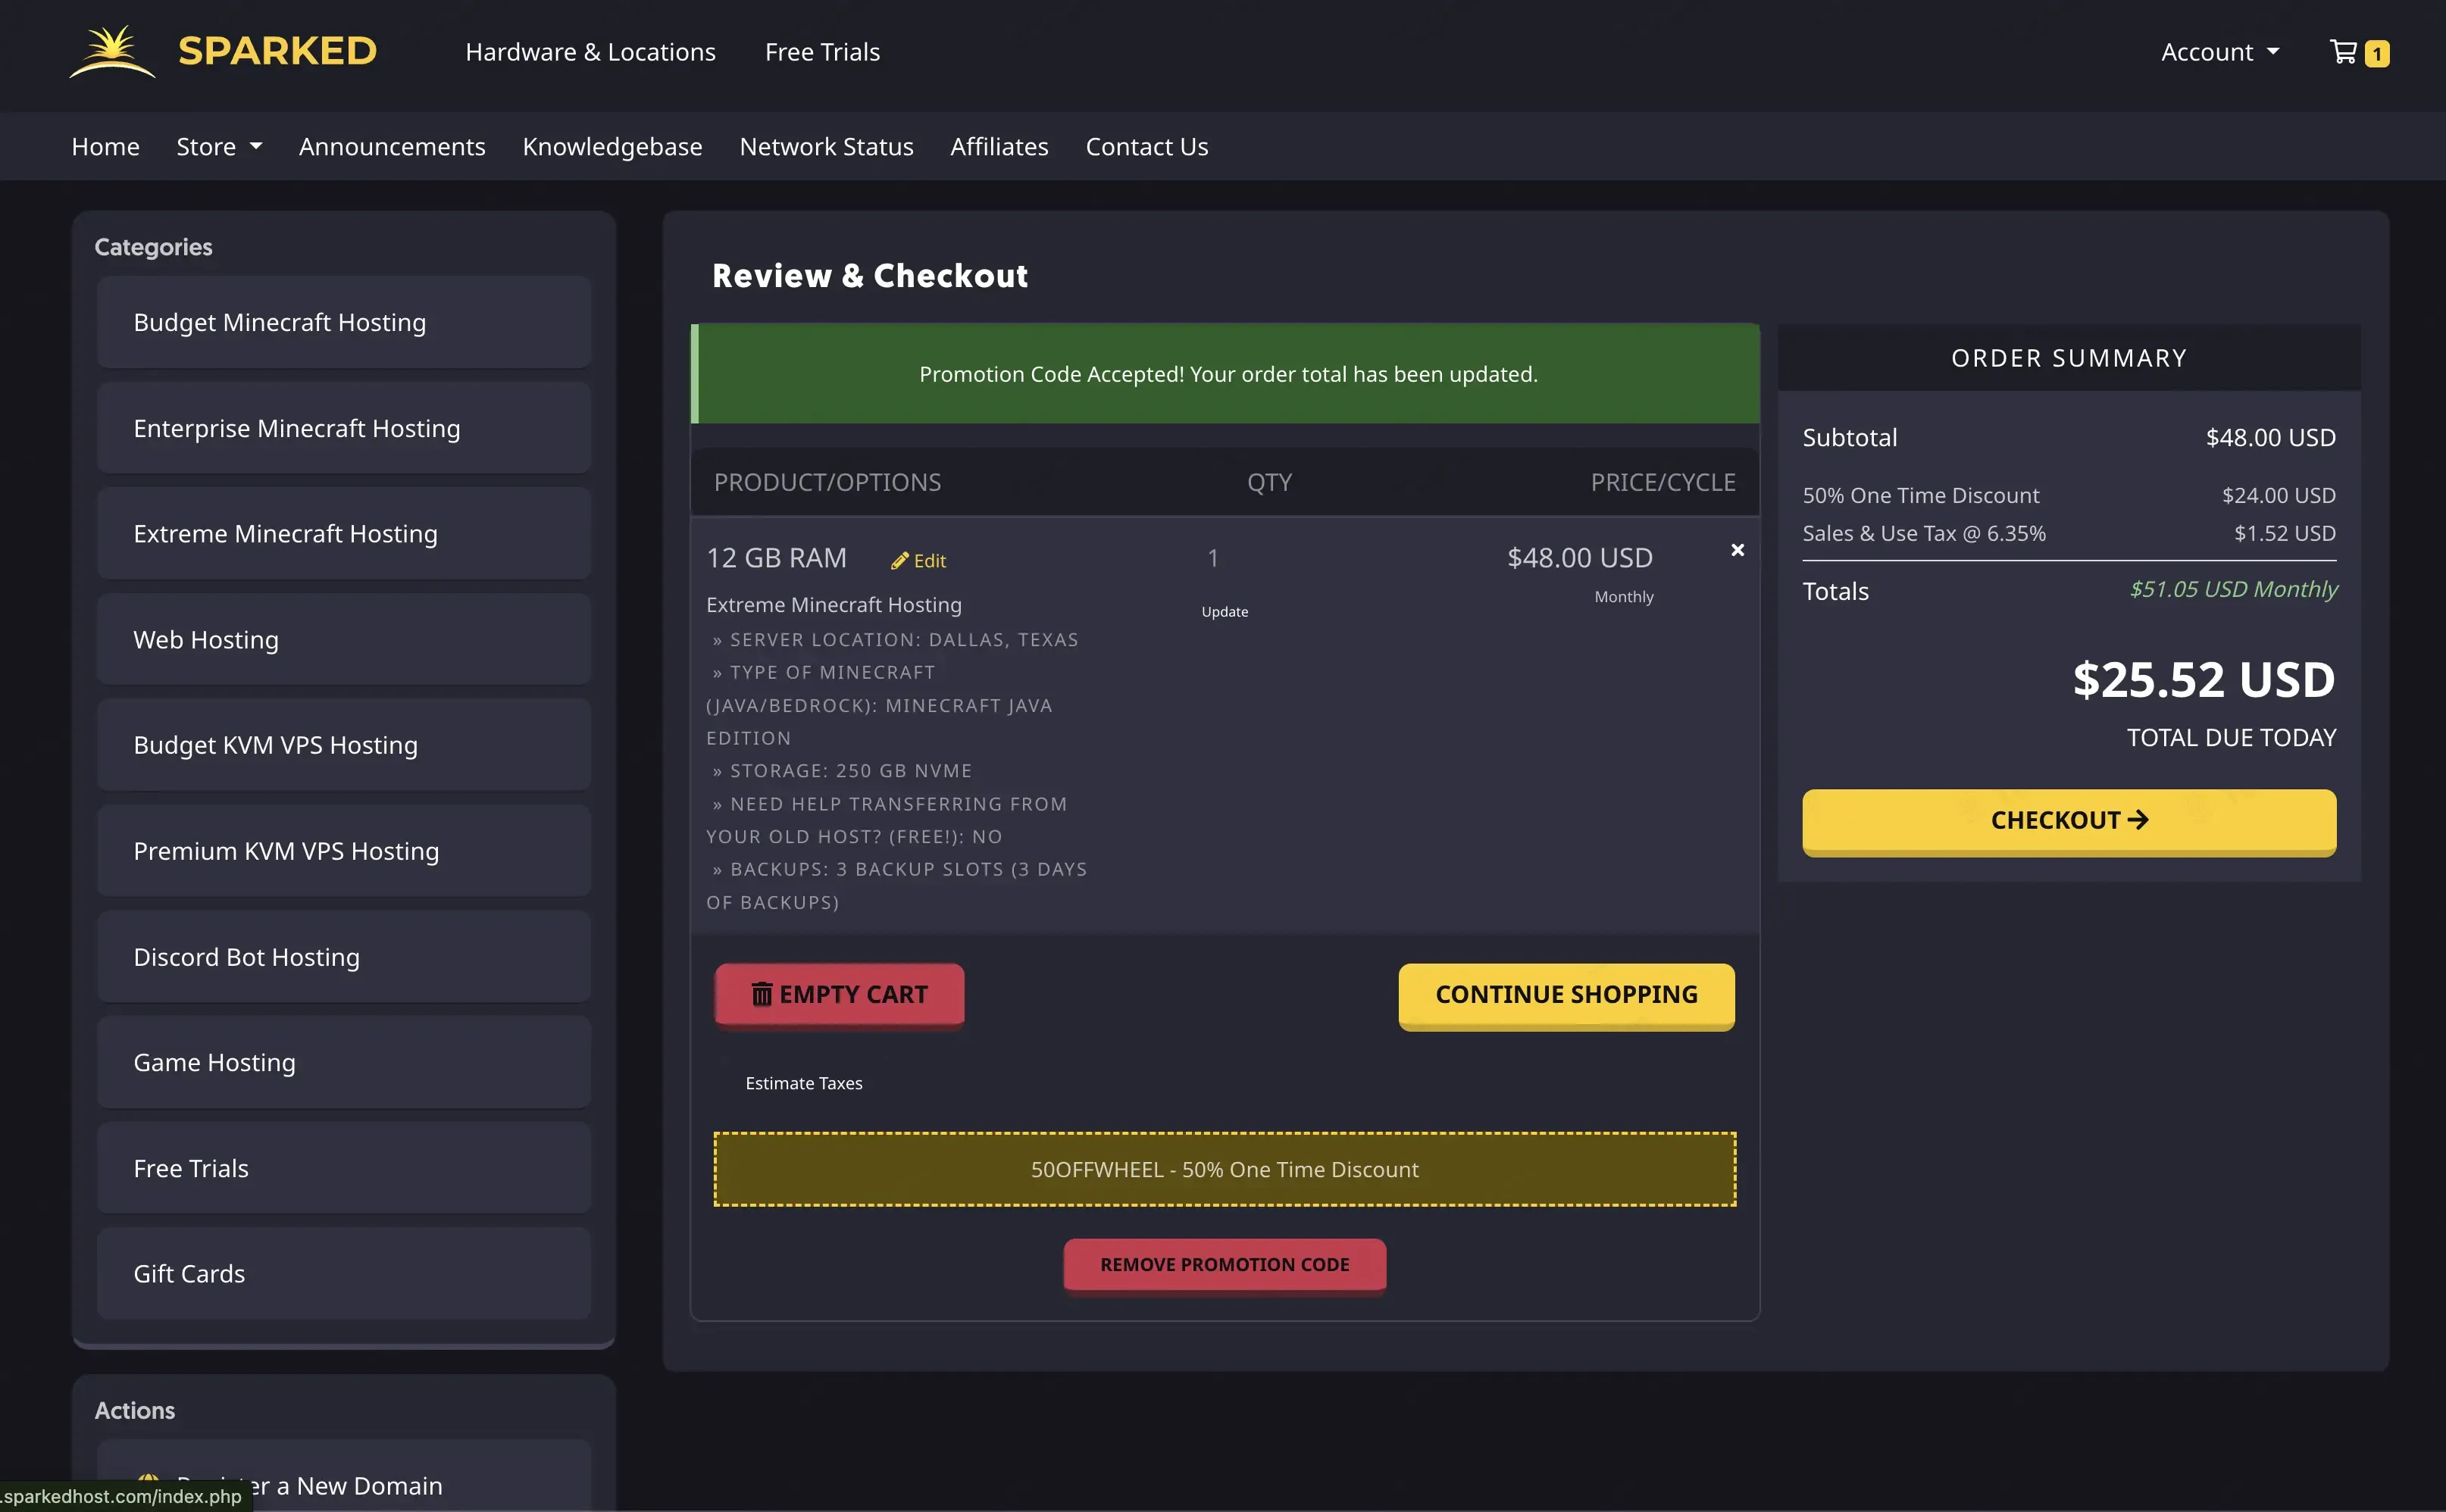Check the Network Status page

[x=826, y=146]
